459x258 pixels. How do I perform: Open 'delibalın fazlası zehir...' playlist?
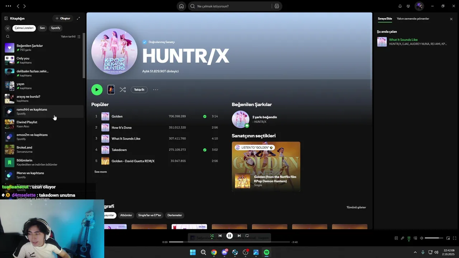pos(43,73)
